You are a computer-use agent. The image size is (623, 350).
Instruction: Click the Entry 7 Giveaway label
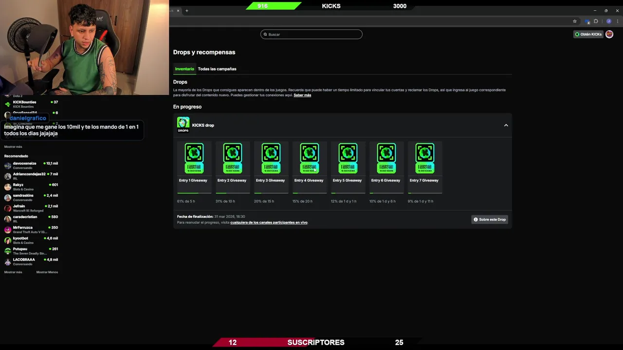[x=424, y=180]
